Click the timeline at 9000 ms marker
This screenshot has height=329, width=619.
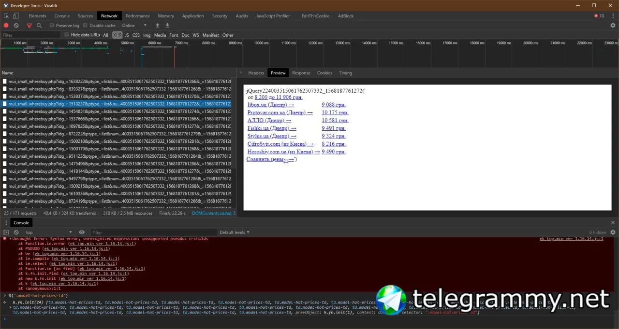(236, 43)
